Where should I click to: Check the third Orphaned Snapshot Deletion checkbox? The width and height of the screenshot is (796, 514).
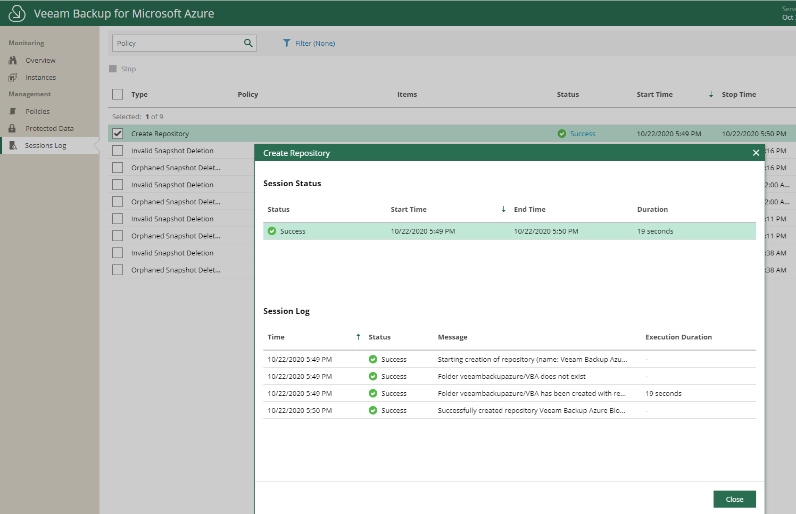[x=118, y=236]
